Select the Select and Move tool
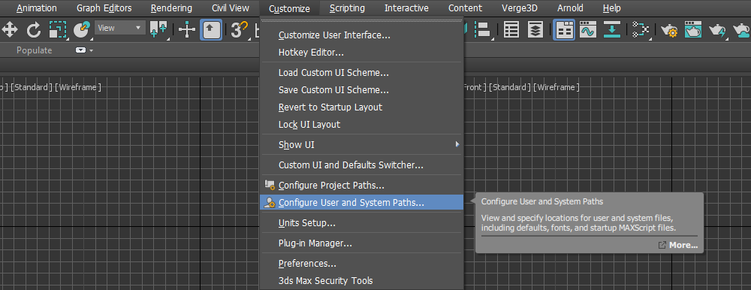 point(10,30)
